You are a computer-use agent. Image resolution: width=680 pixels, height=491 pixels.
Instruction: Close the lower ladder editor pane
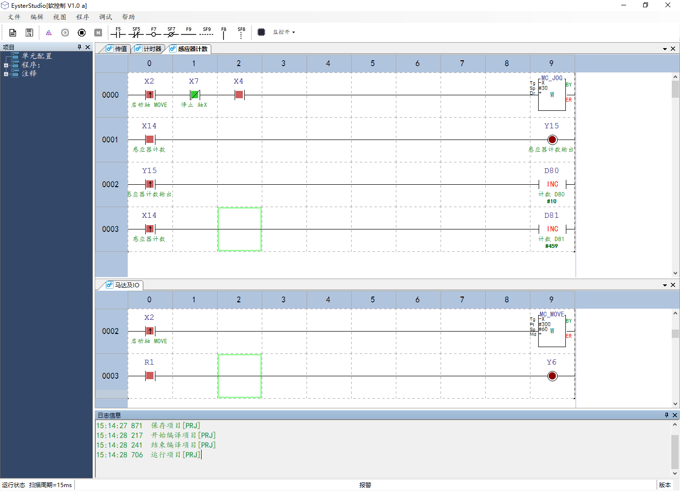[x=673, y=285]
